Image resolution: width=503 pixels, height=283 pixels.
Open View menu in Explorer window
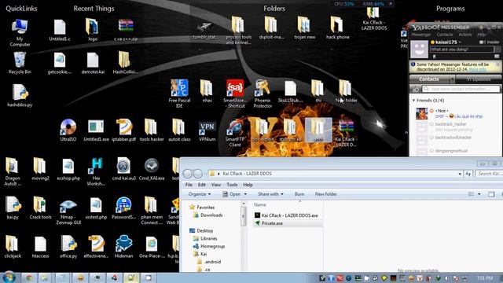(216, 185)
